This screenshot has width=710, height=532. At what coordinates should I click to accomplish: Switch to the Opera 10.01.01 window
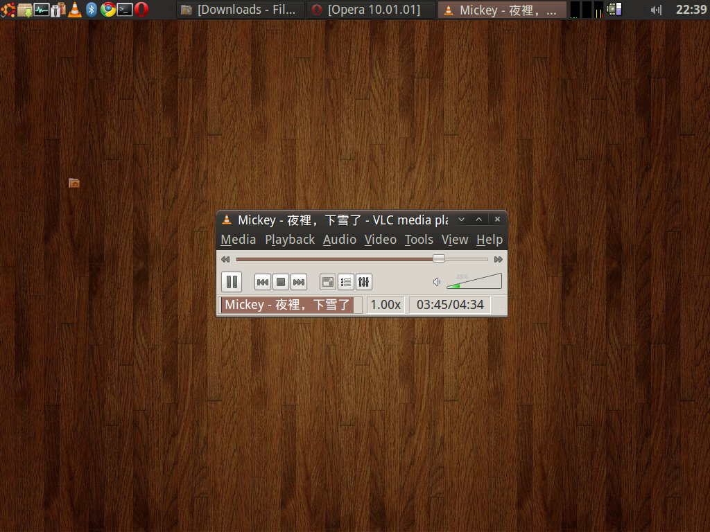[372, 10]
